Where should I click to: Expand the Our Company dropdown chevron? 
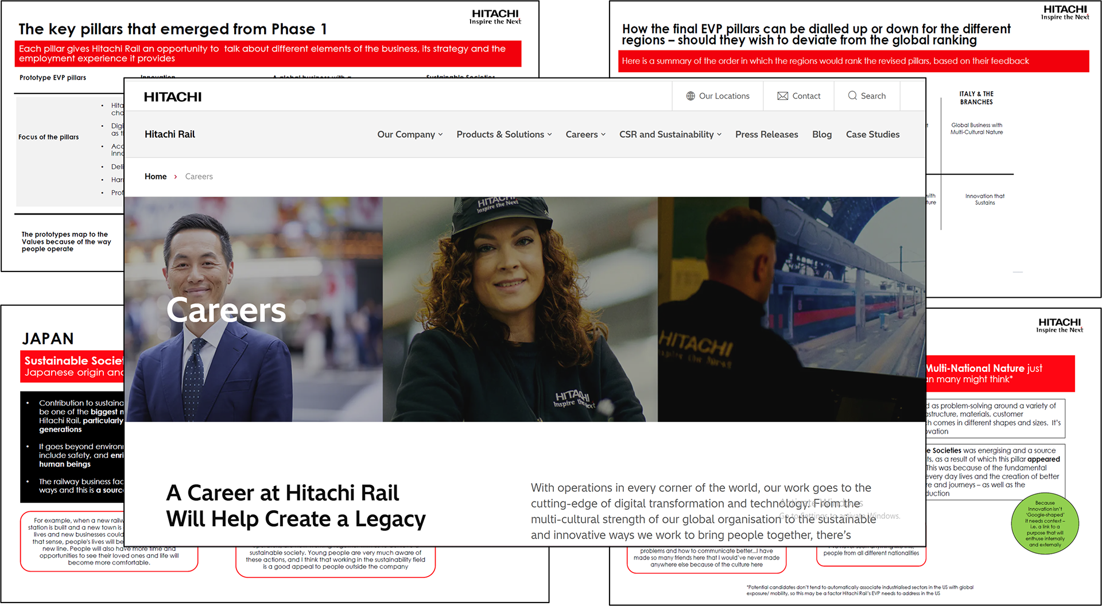click(x=440, y=135)
